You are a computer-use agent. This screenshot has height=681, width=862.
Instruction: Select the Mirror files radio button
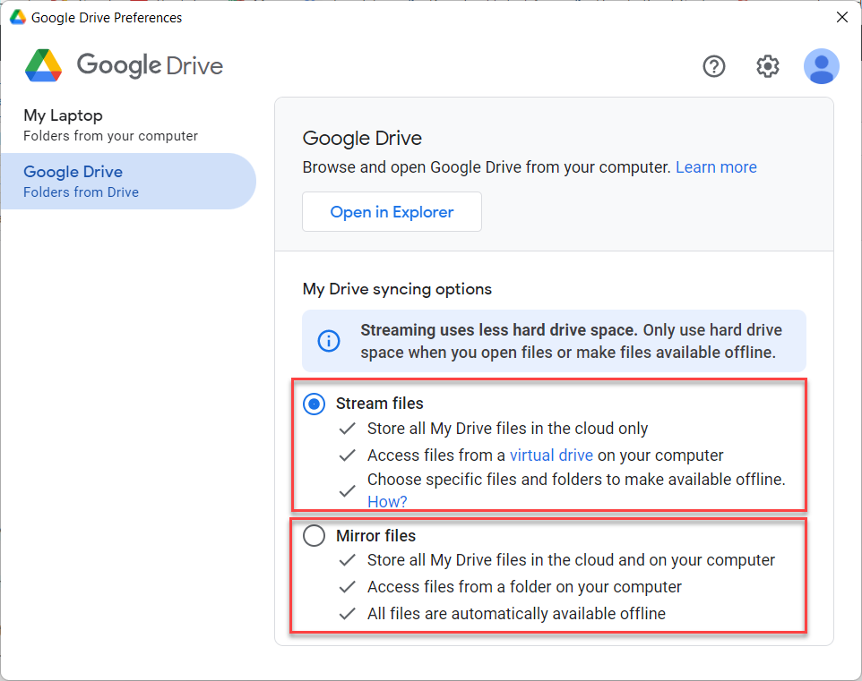pyautogui.click(x=314, y=536)
